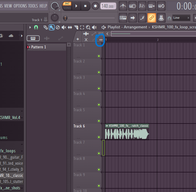Click the step-edit arrow icon
Image resolution: width=196 pixels, height=192 pixels.
point(133,18)
